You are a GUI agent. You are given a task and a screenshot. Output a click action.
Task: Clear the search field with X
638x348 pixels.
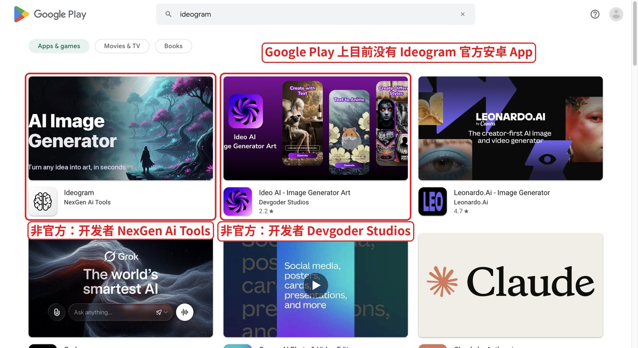(463, 14)
